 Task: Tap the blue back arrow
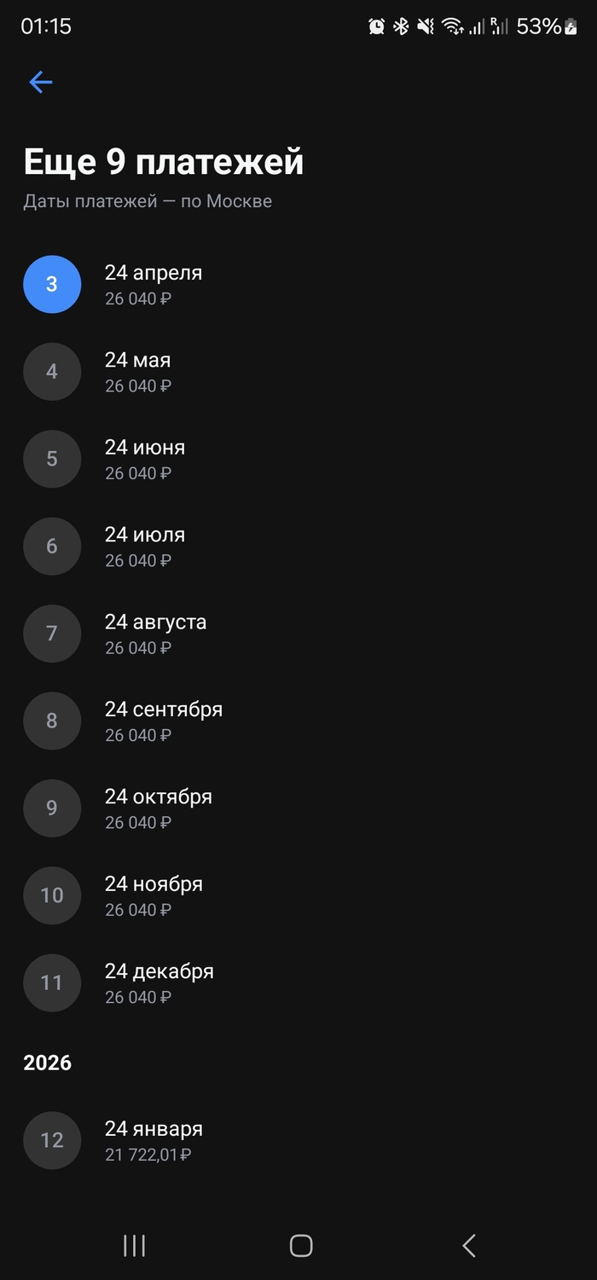[40, 82]
